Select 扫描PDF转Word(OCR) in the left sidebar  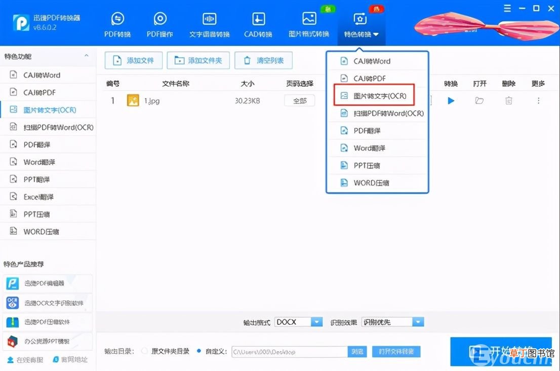point(48,127)
